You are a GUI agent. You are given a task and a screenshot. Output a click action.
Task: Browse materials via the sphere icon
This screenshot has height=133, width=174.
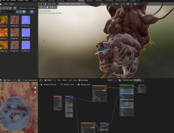coord(120,80)
